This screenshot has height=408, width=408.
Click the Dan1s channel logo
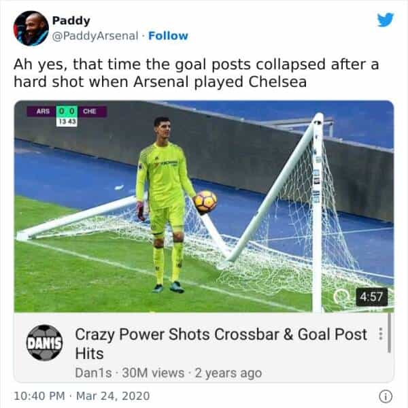44,345
